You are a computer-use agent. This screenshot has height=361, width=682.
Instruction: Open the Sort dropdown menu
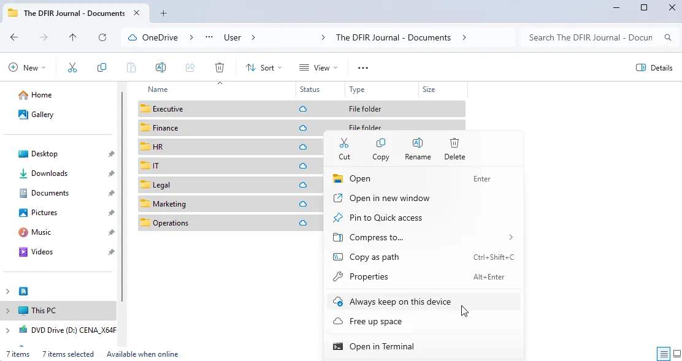coord(264,67)
